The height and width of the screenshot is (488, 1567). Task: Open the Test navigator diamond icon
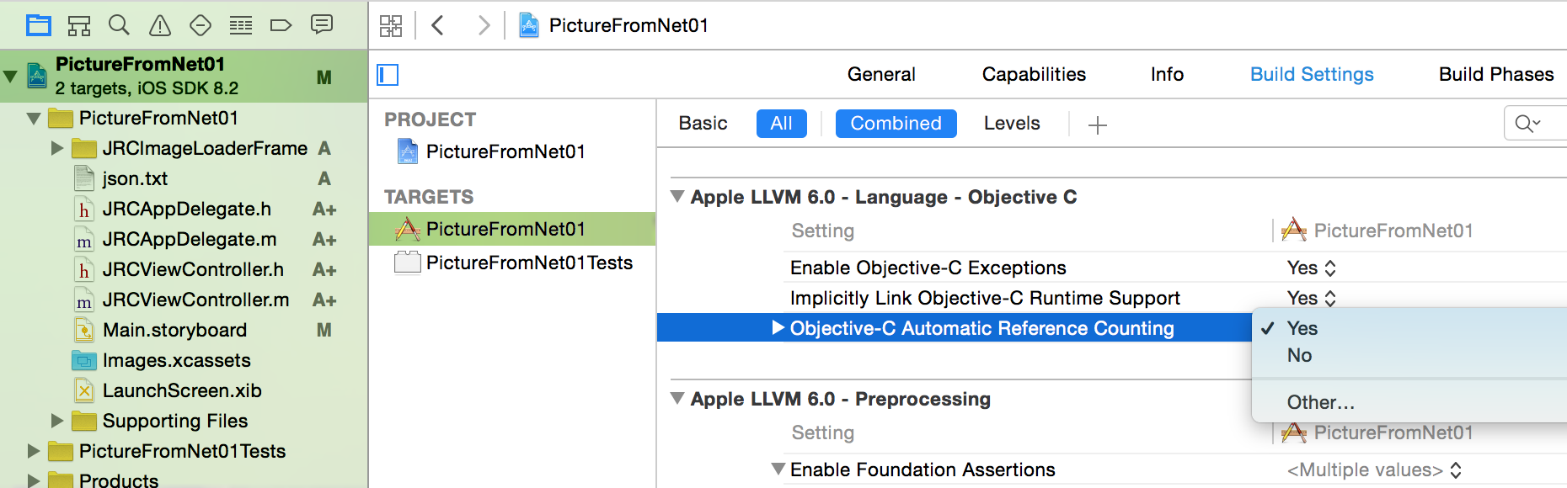coord(201,25)
